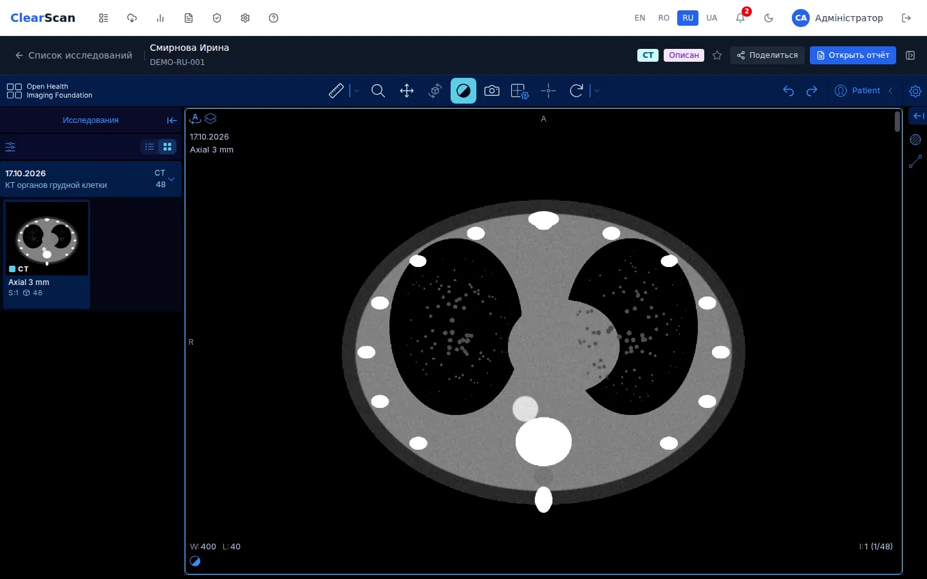The width and height of the screenshot is (927, 579).
Task: Click the ClearScan logo
Action: pyautogui.click(x=42, y=18)
